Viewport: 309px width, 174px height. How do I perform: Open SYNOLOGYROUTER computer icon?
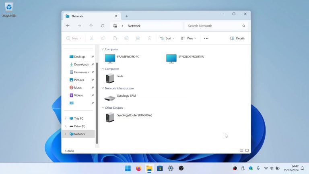click(171, 58)
